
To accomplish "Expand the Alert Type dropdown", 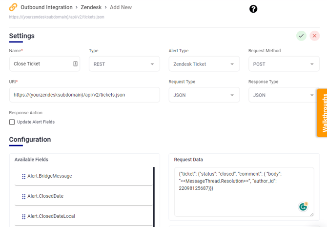I will pyautogui.click(x=204, y=64).
